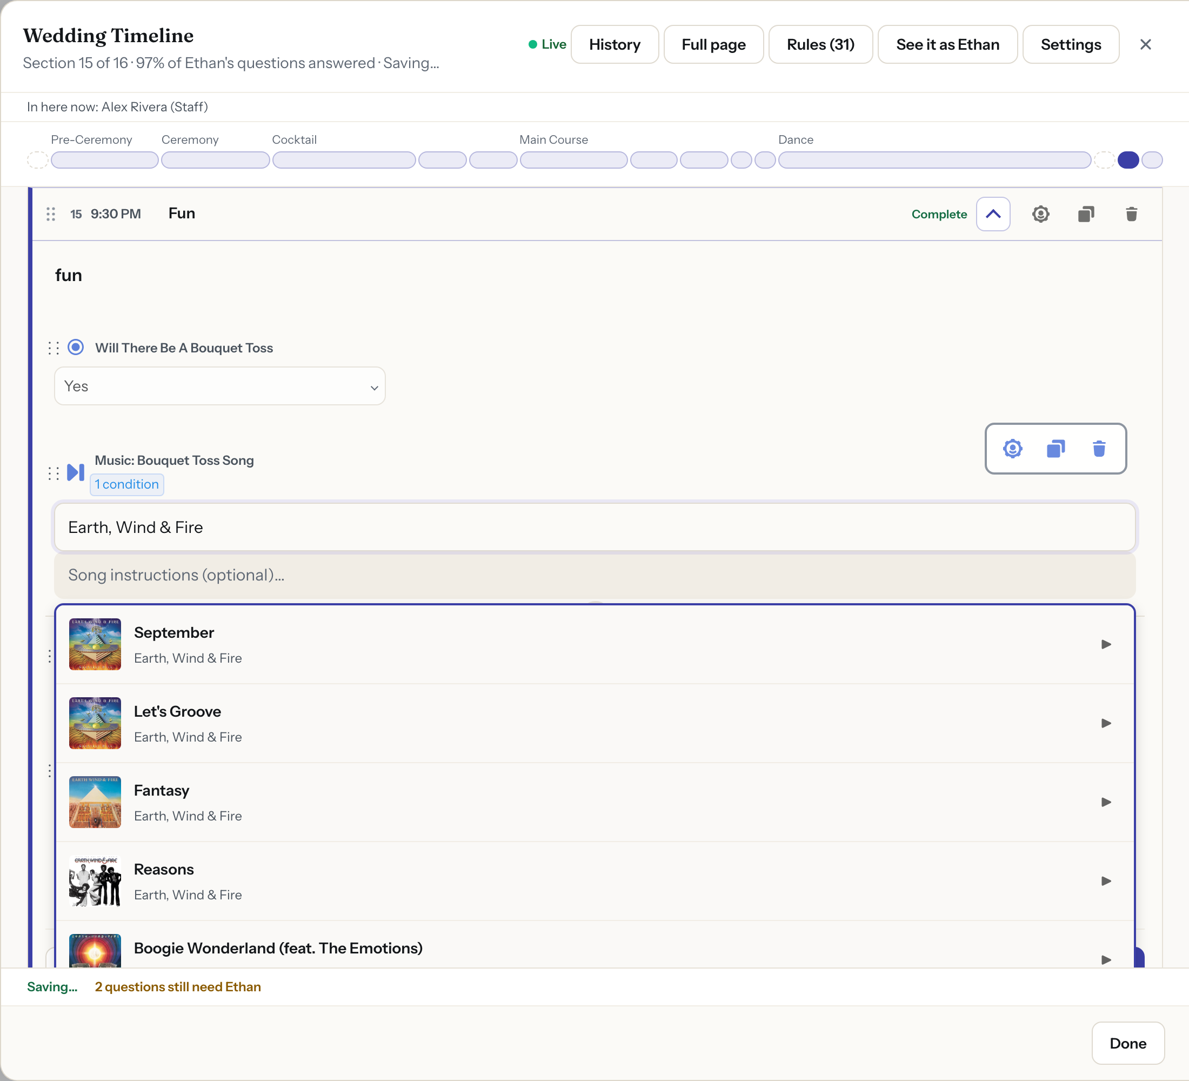The image size is (1189, 1081).
Task: Jump to Pre-Ceremony segment in progress bar
Action: [x=104, y=160]
